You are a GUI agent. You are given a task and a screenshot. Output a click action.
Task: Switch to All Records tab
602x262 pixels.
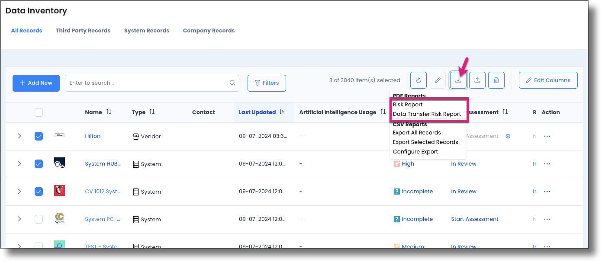click(x=26, y=31)
